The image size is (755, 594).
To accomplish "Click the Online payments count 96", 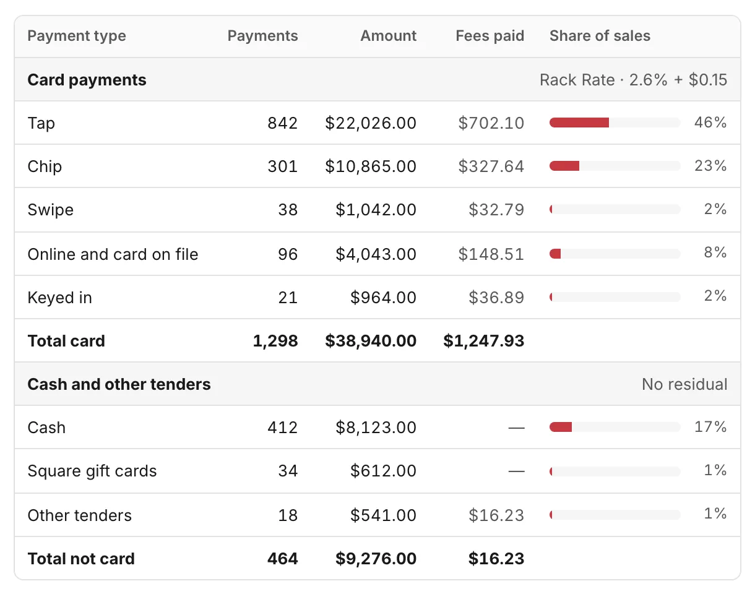I will (288, 254).
